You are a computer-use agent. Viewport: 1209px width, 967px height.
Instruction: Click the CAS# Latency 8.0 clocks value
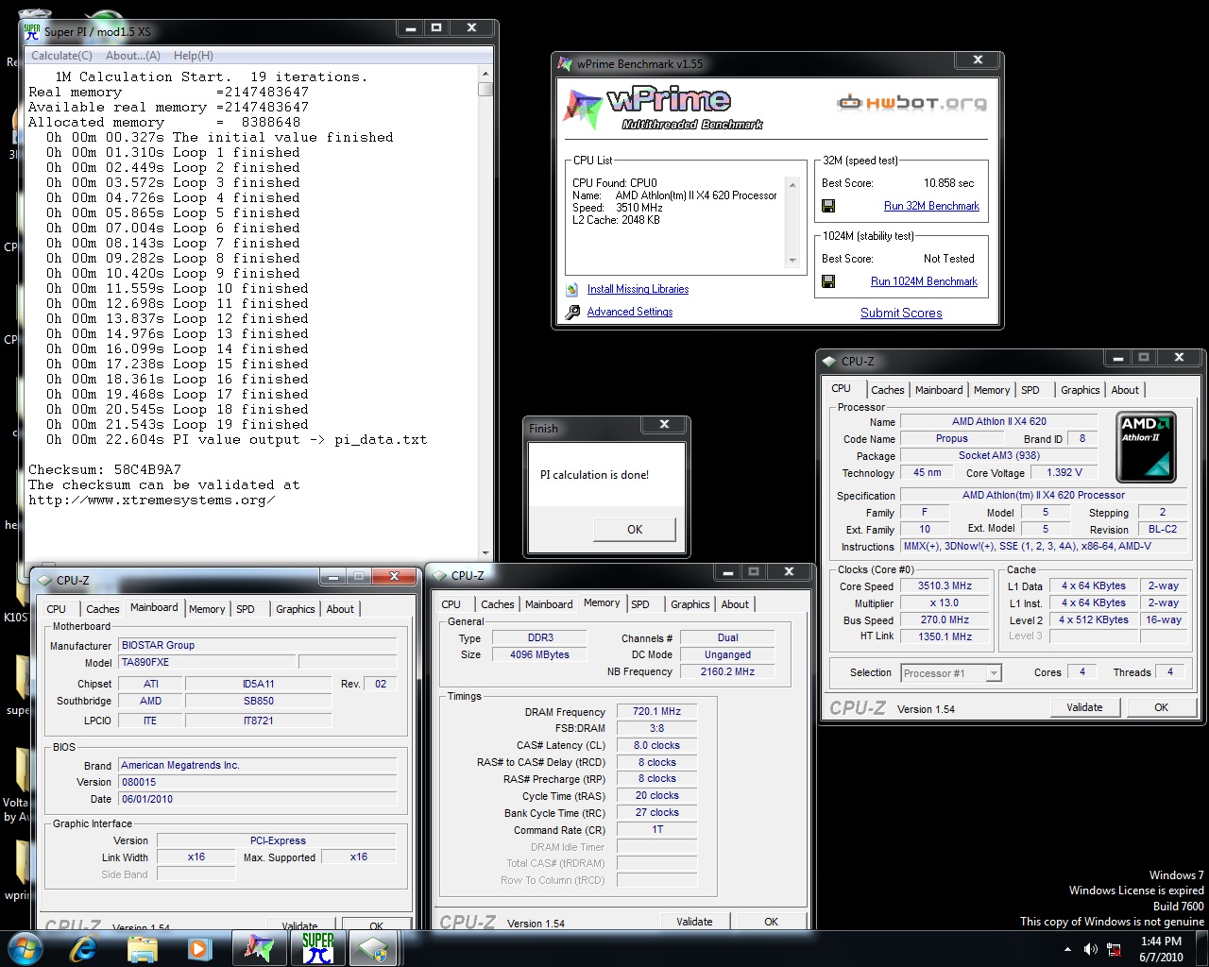coord(656,745)
